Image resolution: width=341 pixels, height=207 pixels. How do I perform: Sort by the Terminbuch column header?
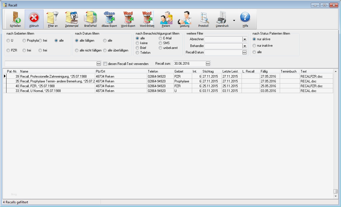click(290, 71)
